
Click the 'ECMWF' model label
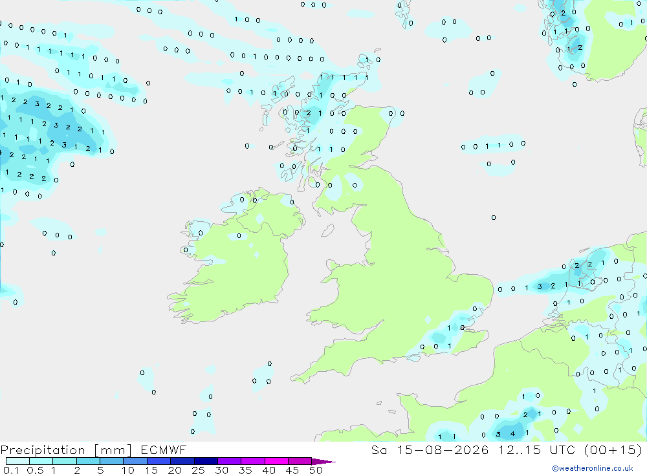[164, 449]
